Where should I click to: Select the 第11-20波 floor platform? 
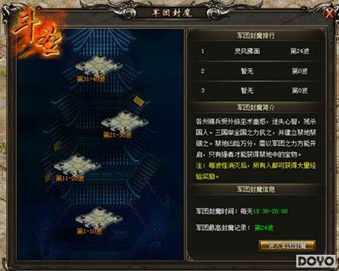[77, 165]
